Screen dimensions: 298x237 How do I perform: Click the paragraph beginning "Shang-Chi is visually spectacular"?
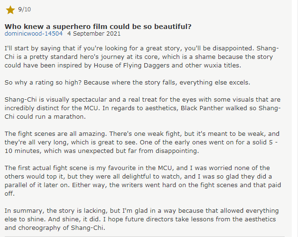(142, 108)
